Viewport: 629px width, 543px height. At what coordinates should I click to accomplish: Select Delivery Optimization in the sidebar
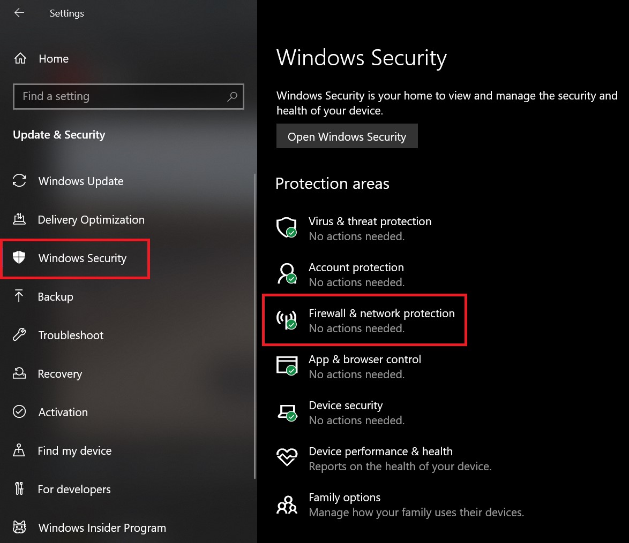click(x=91, y=220)
